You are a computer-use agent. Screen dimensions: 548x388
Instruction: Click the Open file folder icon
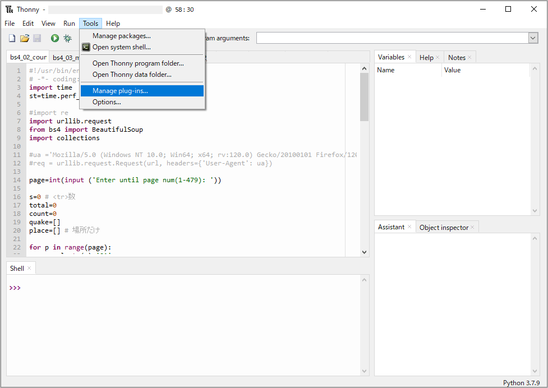[x=25, y=38]
